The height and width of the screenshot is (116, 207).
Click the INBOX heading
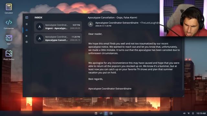[38, 17]
